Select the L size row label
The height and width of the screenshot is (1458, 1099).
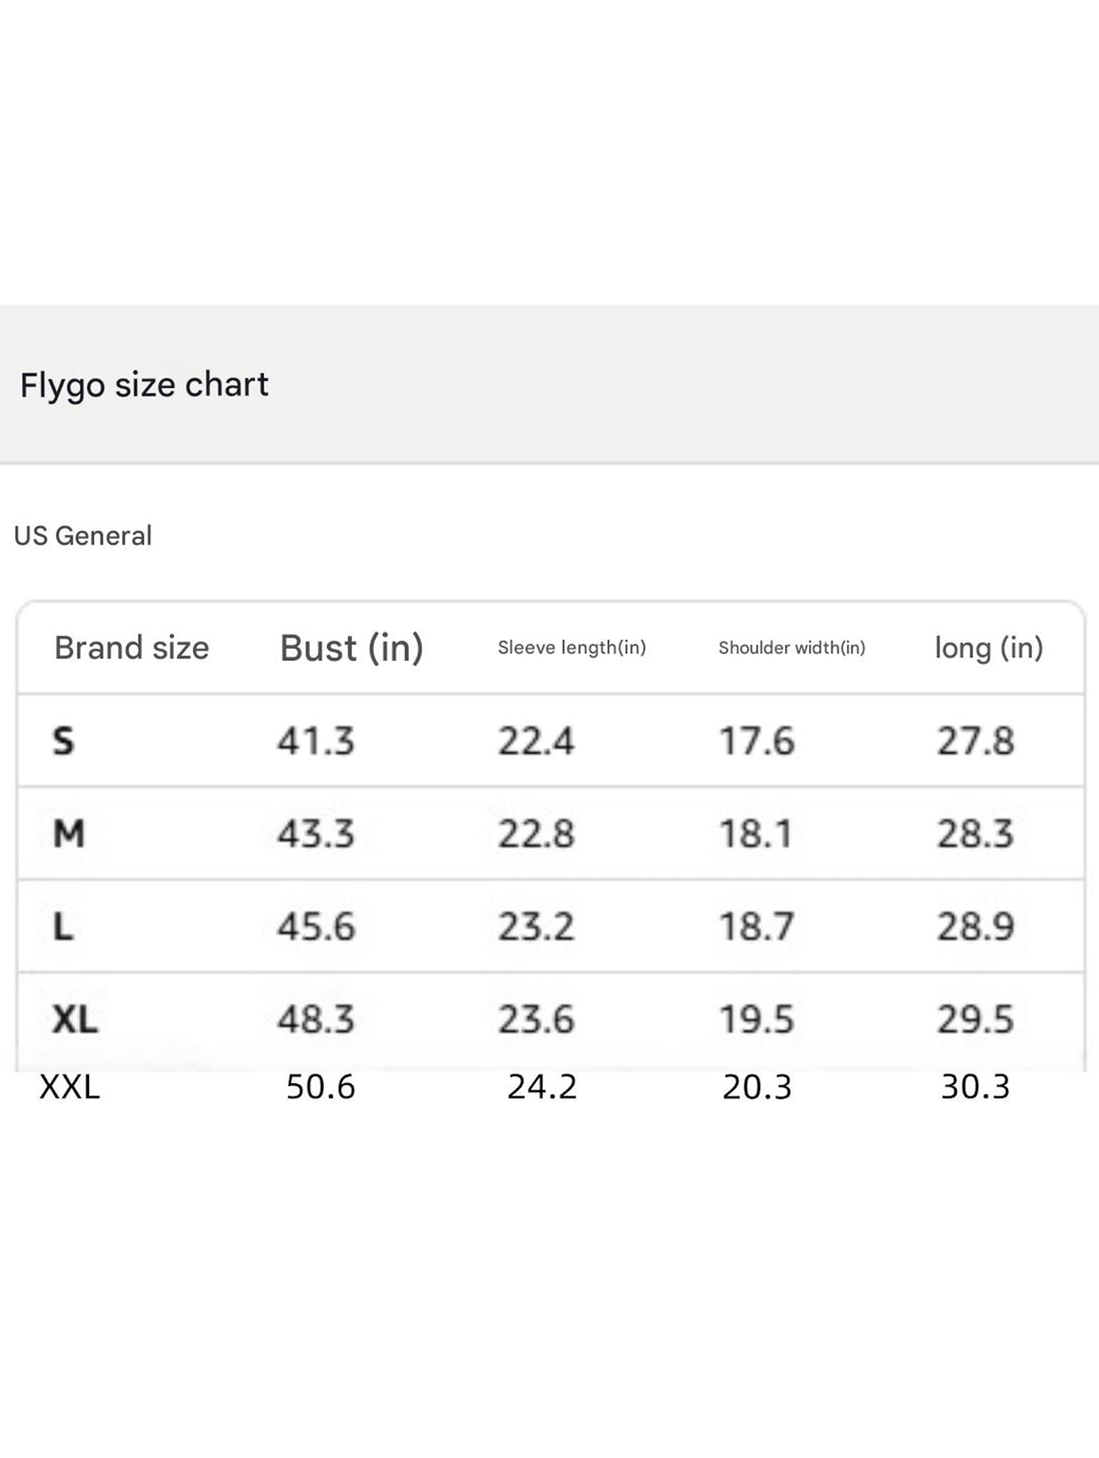(63, 926)
